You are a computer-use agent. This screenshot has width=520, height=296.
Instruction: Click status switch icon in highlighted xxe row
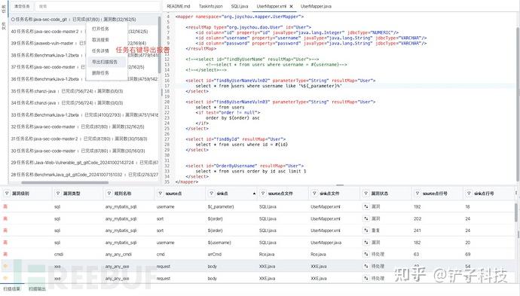coord(366,266)
